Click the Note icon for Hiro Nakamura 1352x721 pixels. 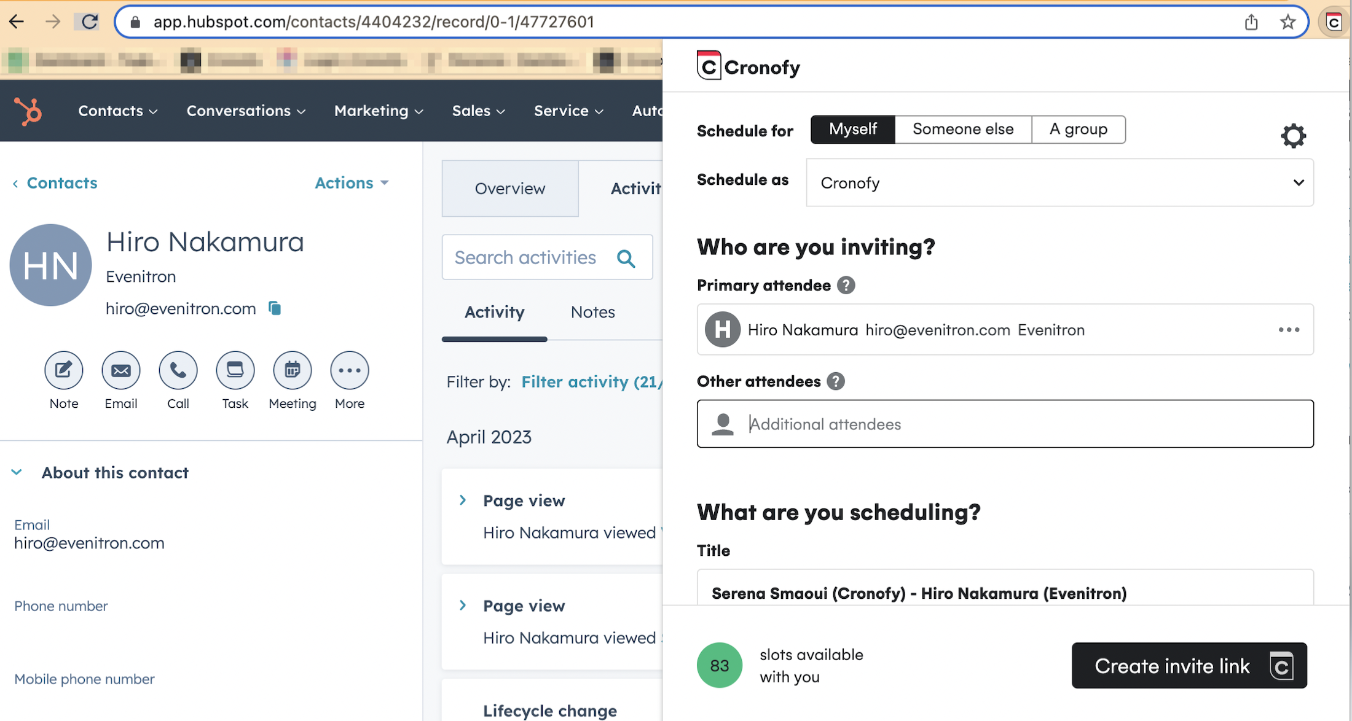[x=64, y=370]
